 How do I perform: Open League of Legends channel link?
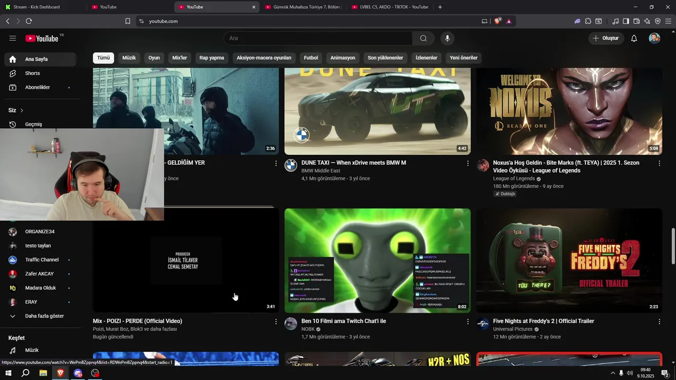(x=514, y=179)
